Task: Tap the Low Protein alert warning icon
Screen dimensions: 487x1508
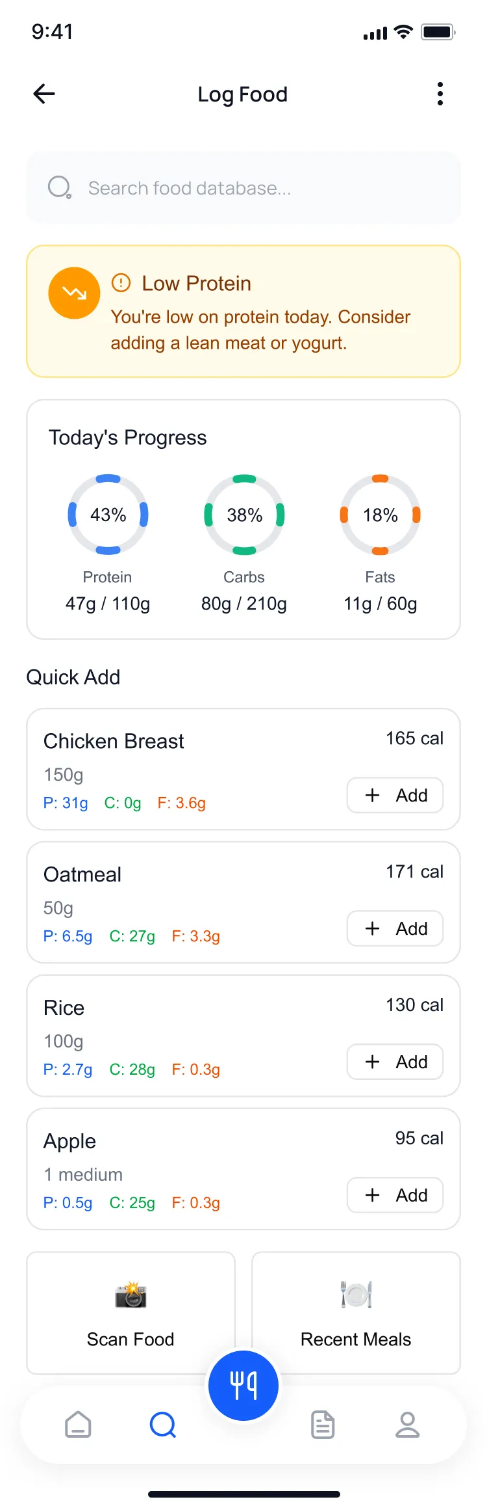Action: pyautogui.click(x=121, y=283)
